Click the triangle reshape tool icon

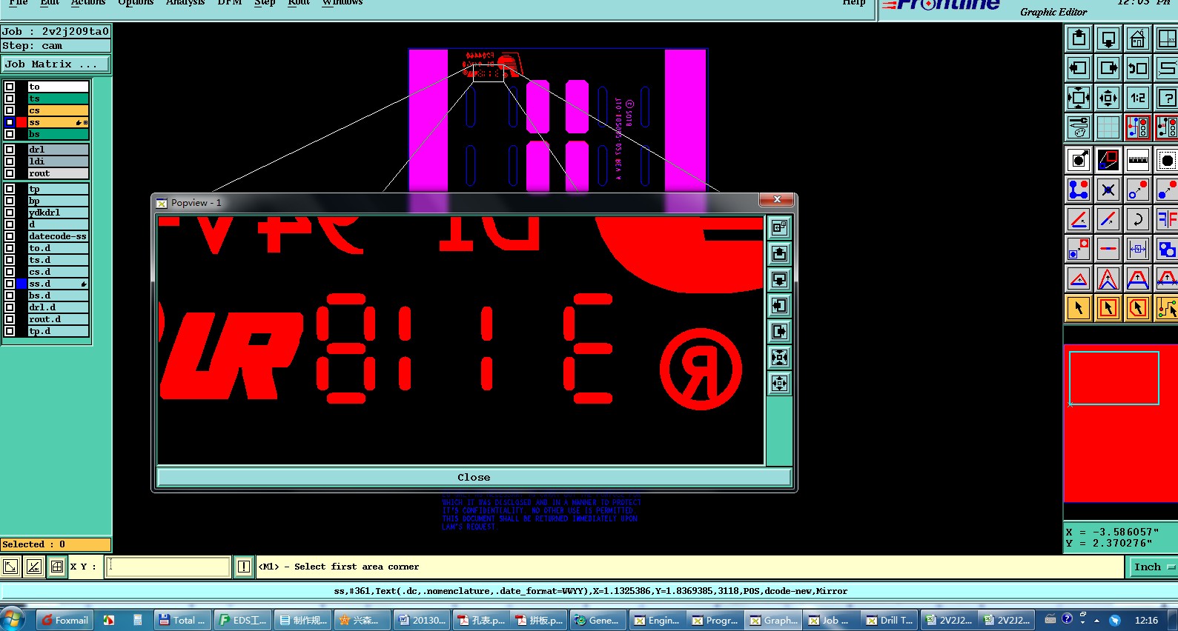pos(1079,278)
